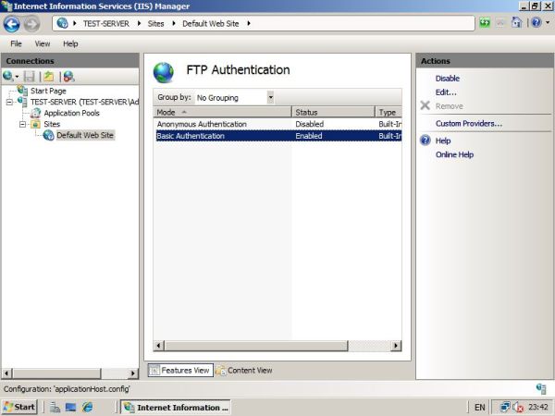555x416 pixels.
Task: Click the Internet Information taskbar button
Action: tap(176, 407)
